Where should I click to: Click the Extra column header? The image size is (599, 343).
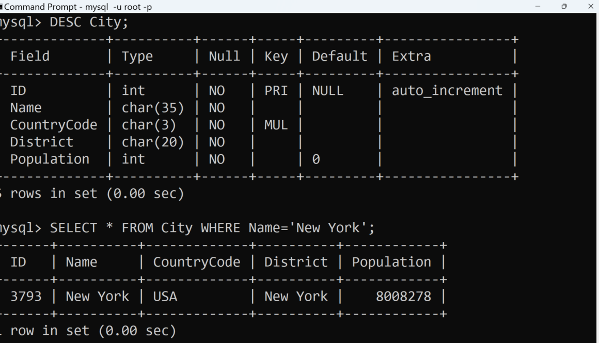[411, 56]
